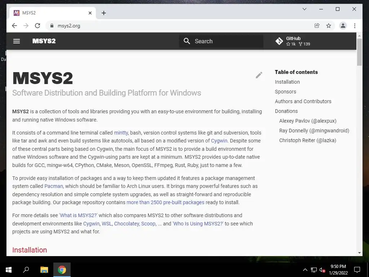Click the GitHub forks count 139
Image resolution: width=369 pixels, height=277 pixels.
(304, 44)
